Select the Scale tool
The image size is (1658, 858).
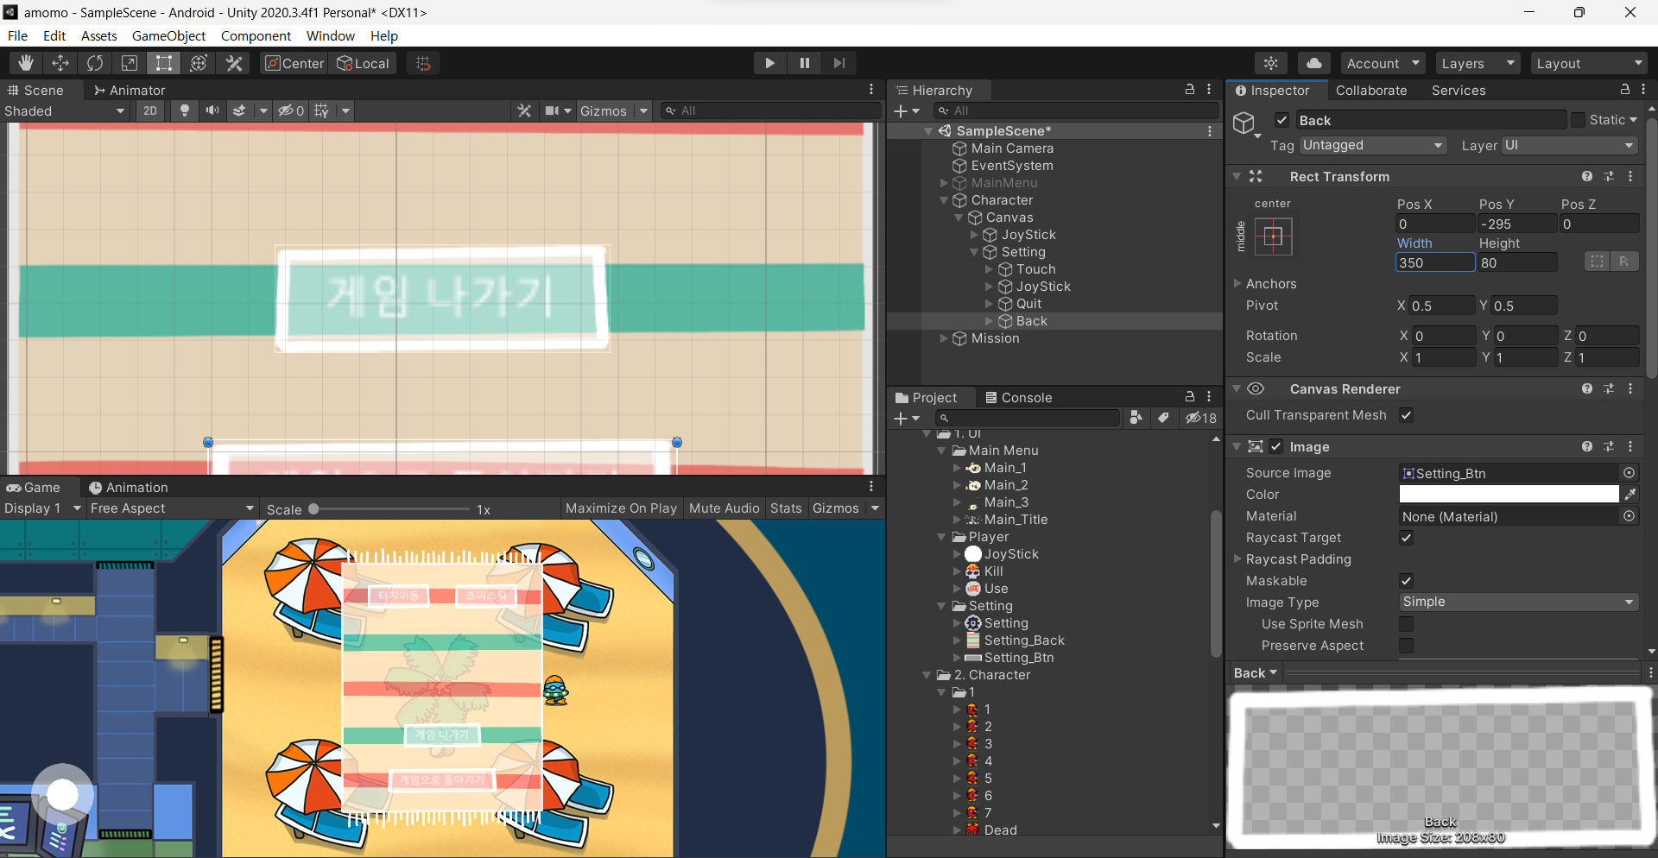click(x=130, y=63)
